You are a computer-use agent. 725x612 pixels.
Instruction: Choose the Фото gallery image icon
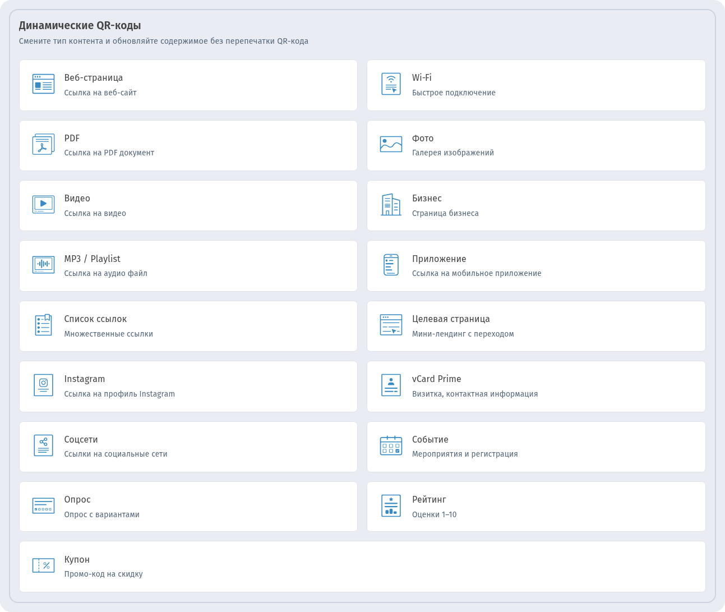[391, 144]
